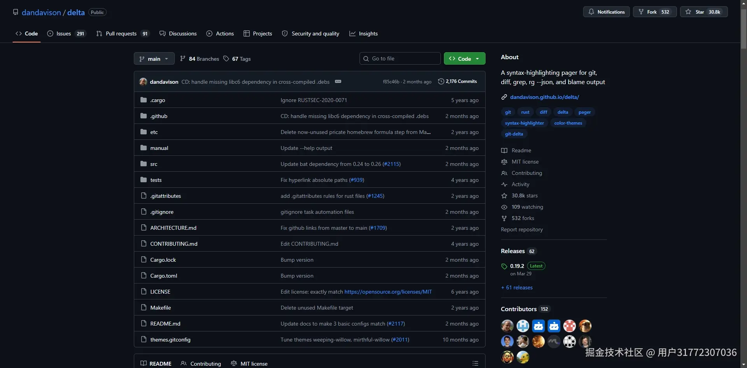Click the rust topic tag

coord(525,112)
